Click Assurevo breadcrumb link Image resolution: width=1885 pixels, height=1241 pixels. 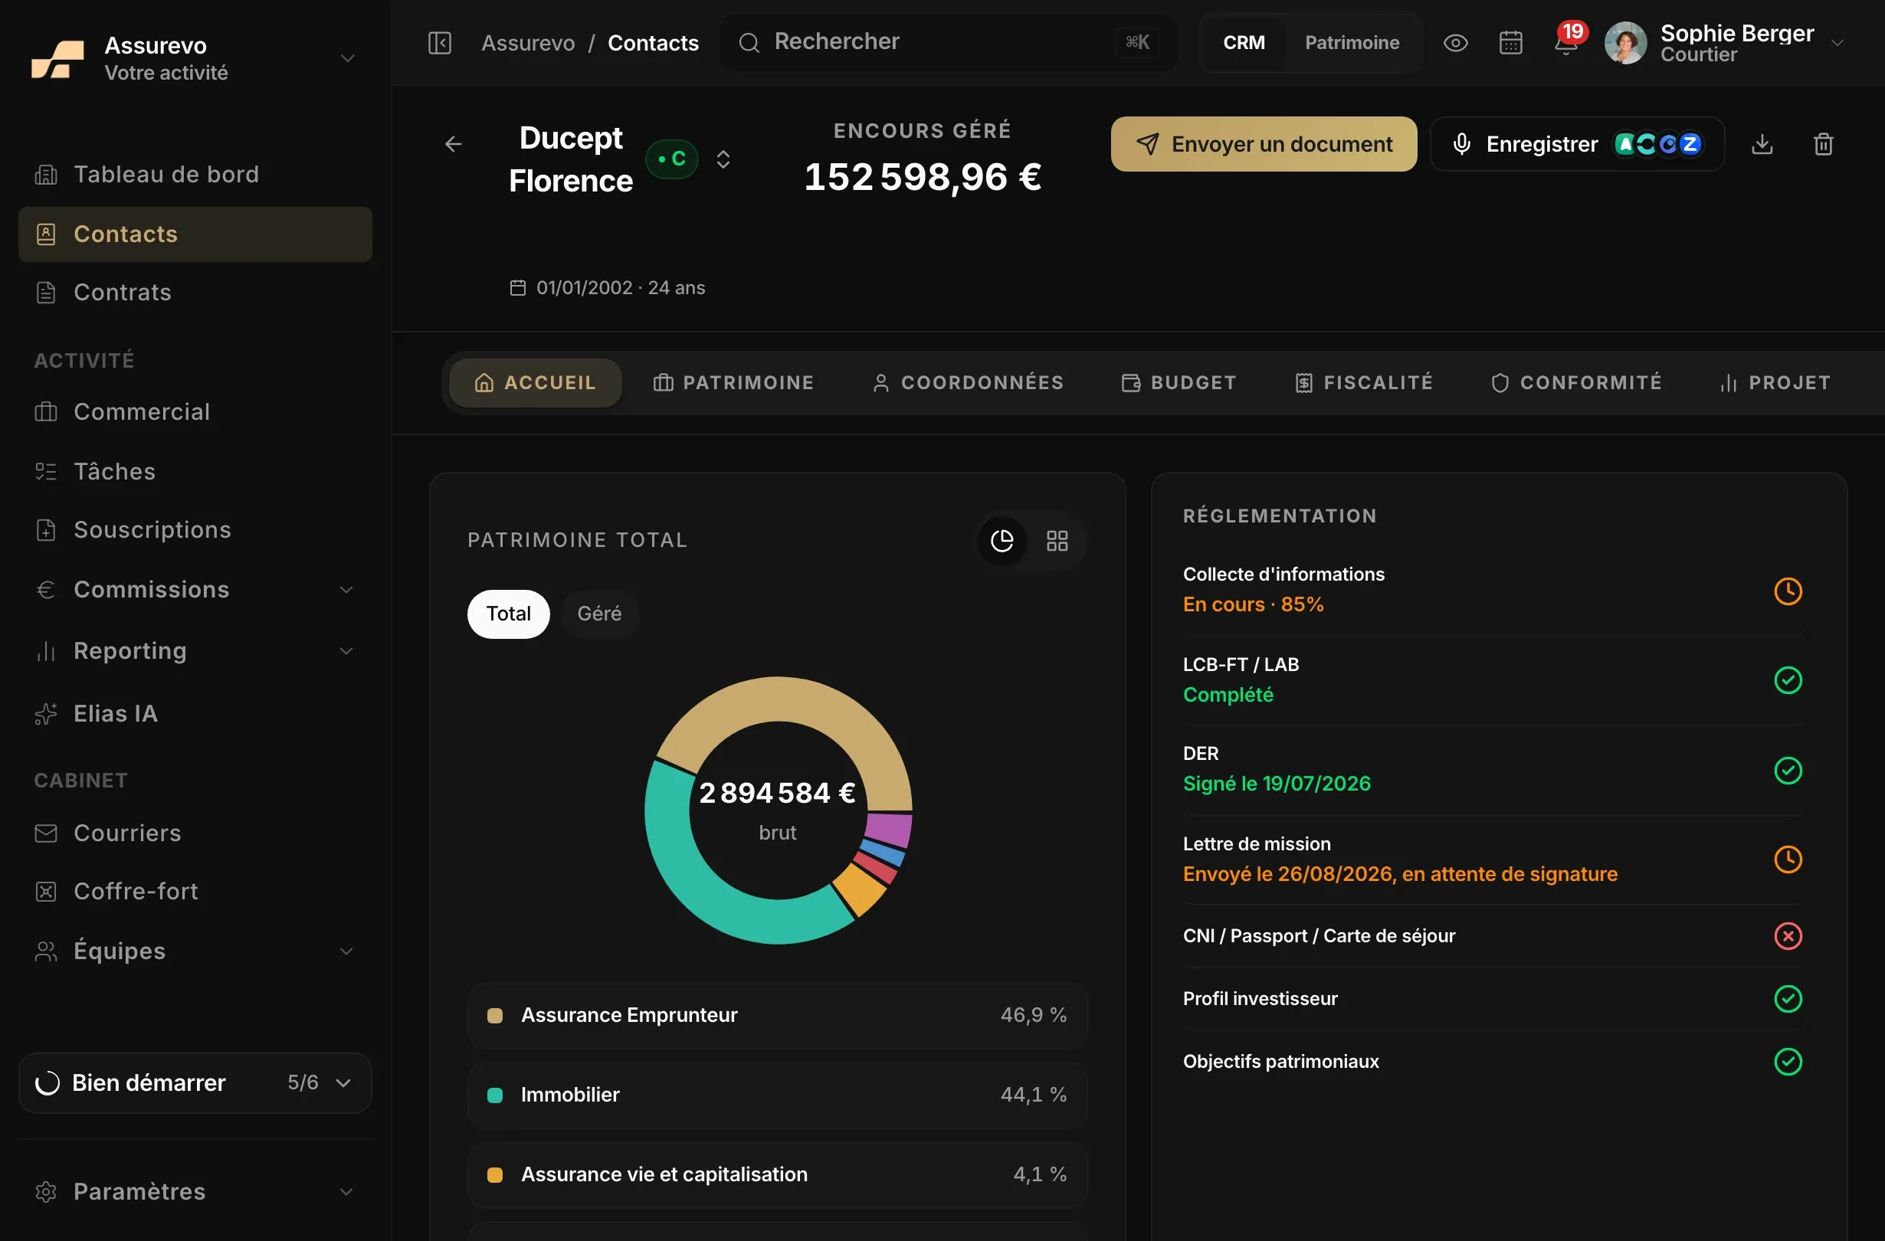pos(528,43)
